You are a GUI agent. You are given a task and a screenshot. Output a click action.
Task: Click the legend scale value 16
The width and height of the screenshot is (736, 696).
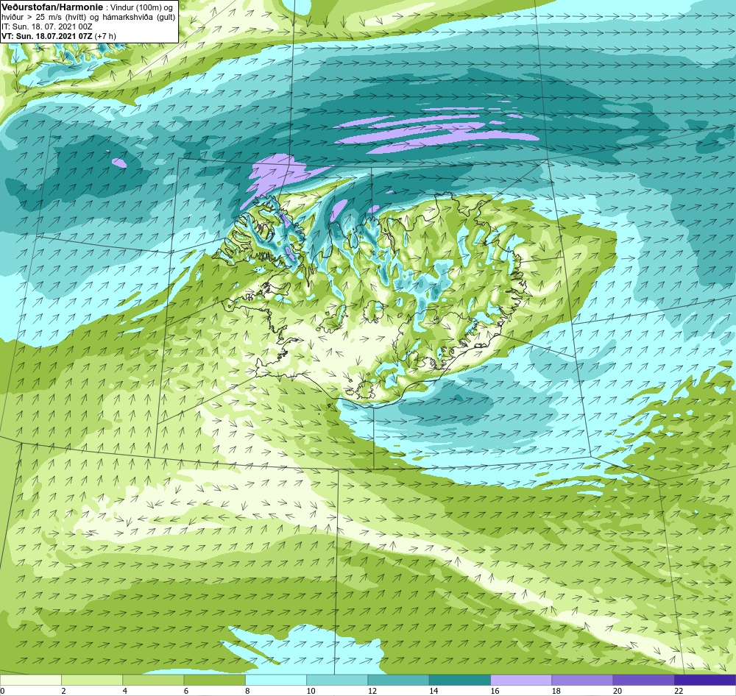(x=495, y=690)
